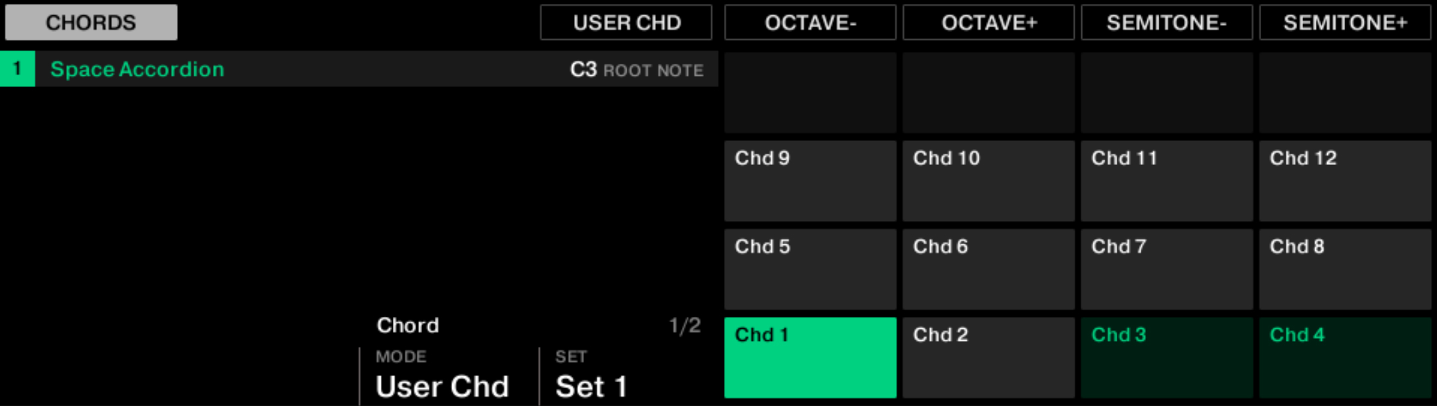Hit the Chd 8 pad
Screen dimensions: 1437x406
[x=1345, y=269]
